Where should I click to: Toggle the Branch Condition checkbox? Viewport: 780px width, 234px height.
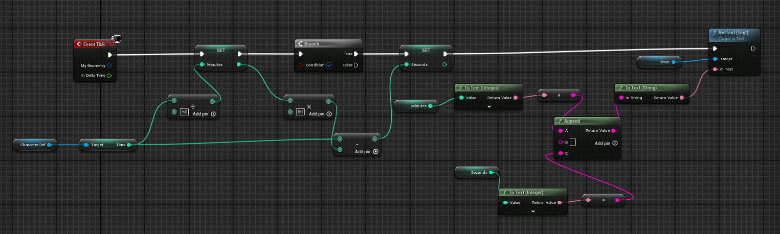tap(329, 65)
